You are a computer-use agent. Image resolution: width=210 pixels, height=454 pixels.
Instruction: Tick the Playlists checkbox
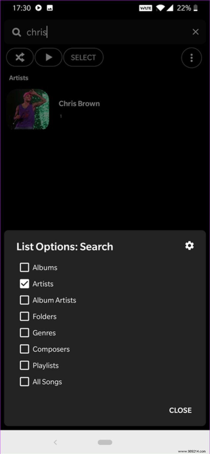(24, 365)
